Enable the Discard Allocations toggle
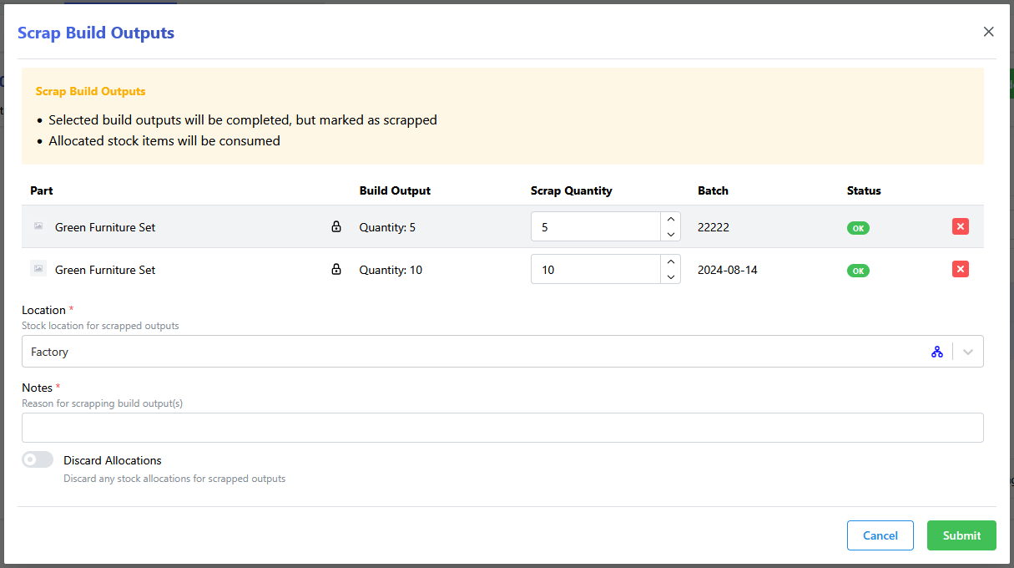Viewport: 1014px width, 568px height. coord(38,460)
